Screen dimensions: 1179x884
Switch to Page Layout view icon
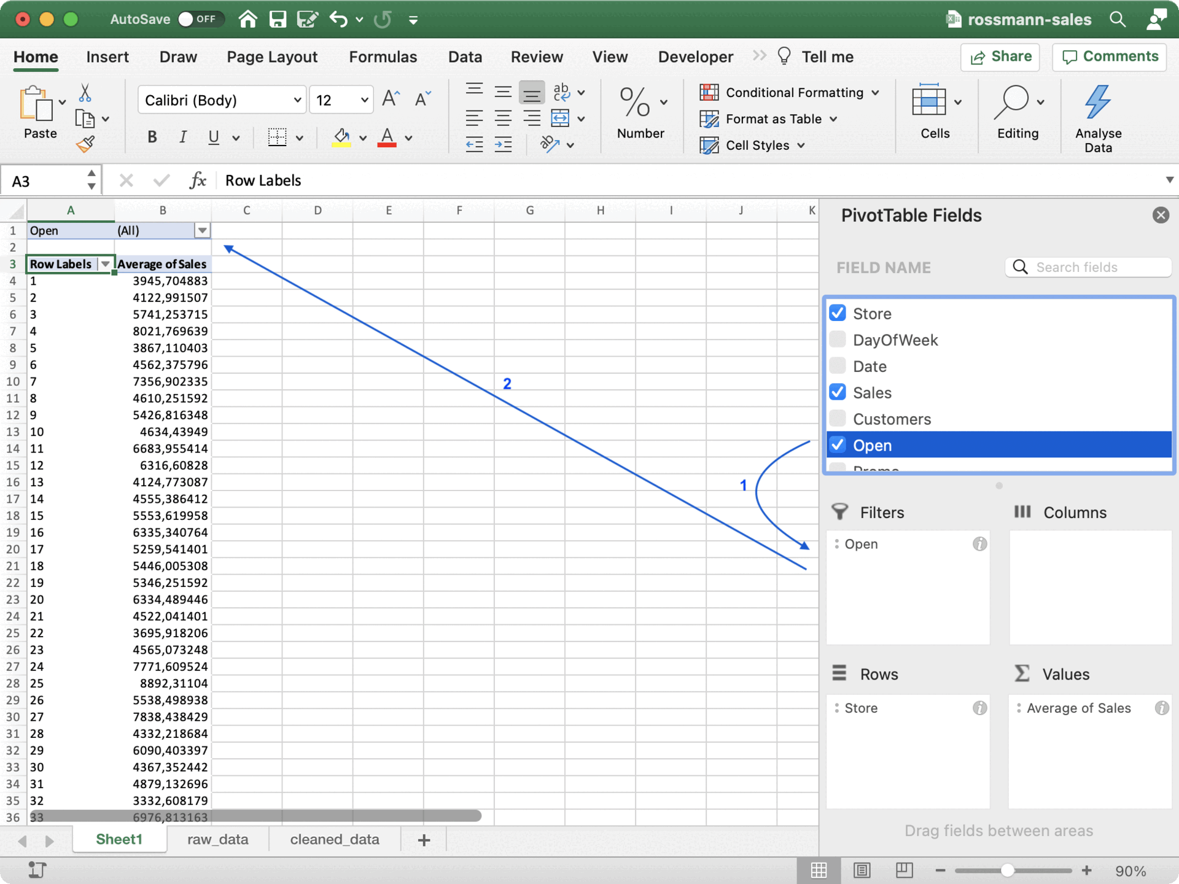pos(862,870)
